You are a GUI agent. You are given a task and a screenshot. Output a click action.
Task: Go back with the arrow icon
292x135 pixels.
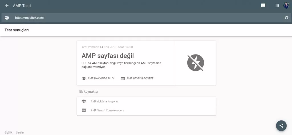pyautogui.click(x=7, y=6)
